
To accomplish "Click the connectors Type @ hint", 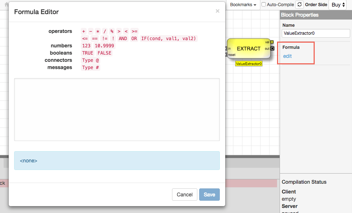I will [x=91, y=60].
